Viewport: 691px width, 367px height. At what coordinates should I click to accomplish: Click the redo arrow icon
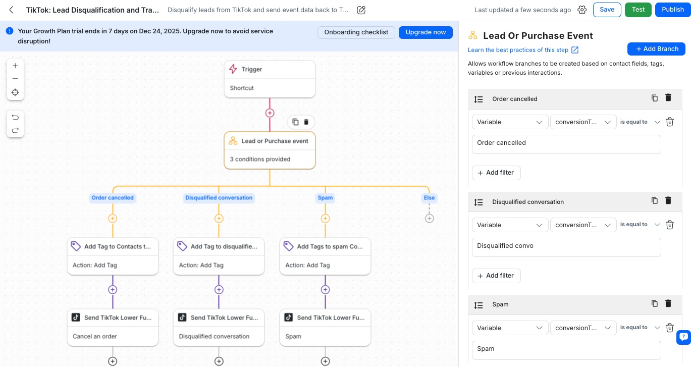15,130
